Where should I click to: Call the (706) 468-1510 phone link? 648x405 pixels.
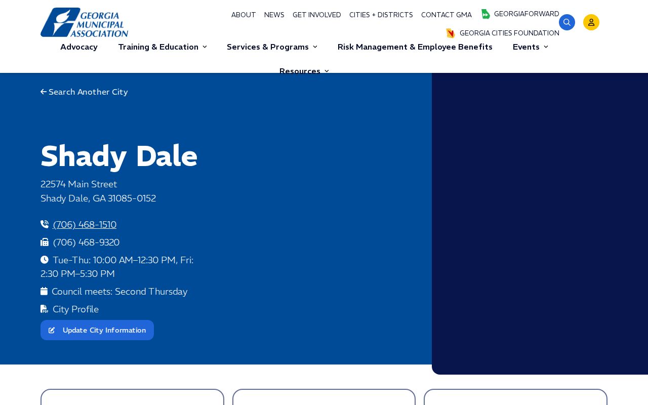click(x=85, y=225)
